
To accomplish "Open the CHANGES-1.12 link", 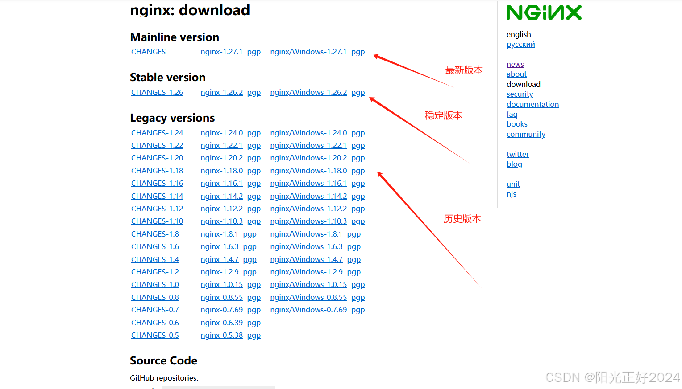I will tap(157, 209).
